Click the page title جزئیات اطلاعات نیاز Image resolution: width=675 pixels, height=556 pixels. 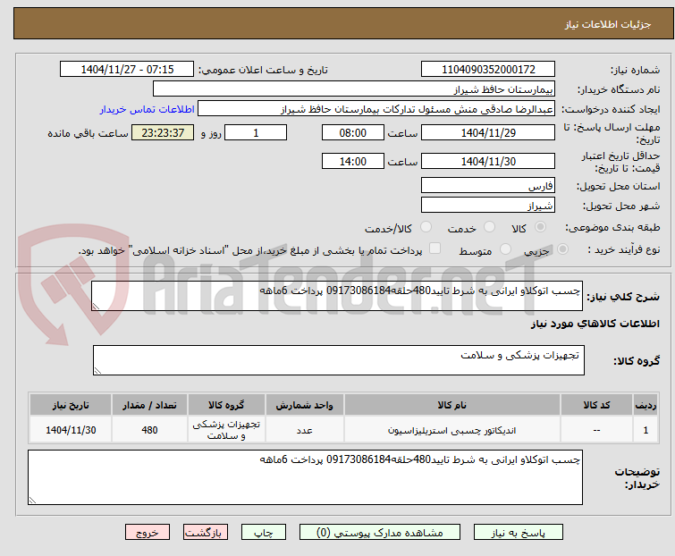tap(608, 24)
